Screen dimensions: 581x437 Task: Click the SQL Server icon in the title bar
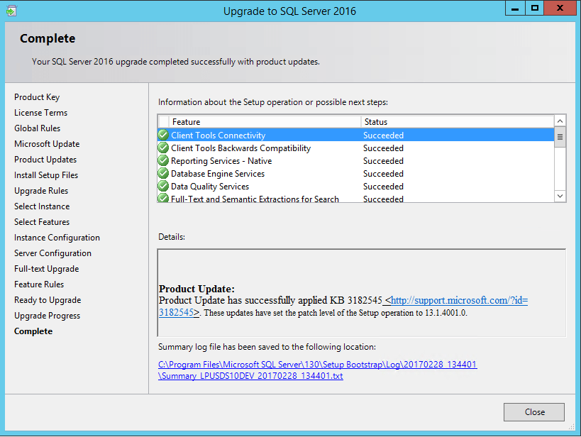11,10
